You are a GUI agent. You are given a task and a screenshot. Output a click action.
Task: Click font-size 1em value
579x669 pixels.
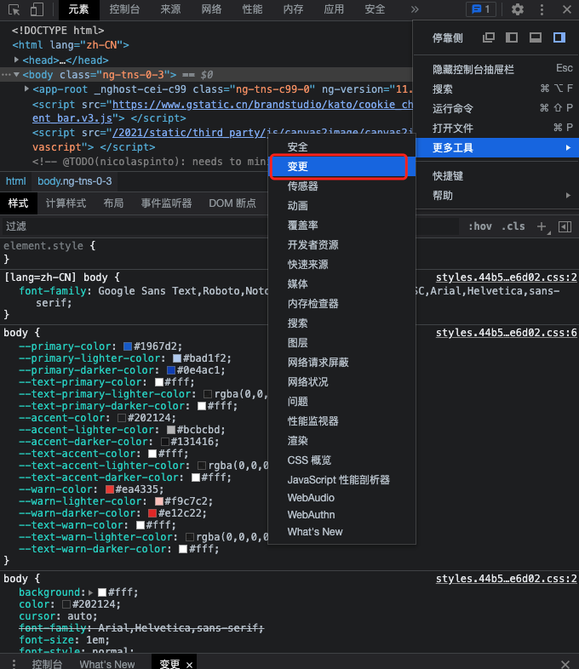tap(98, 640)
